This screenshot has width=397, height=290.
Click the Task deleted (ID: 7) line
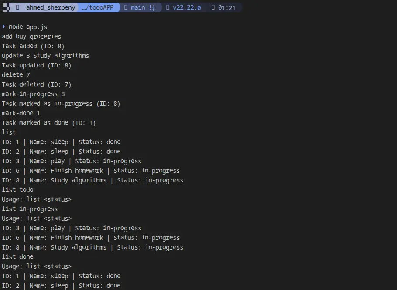tap(37, 84)
